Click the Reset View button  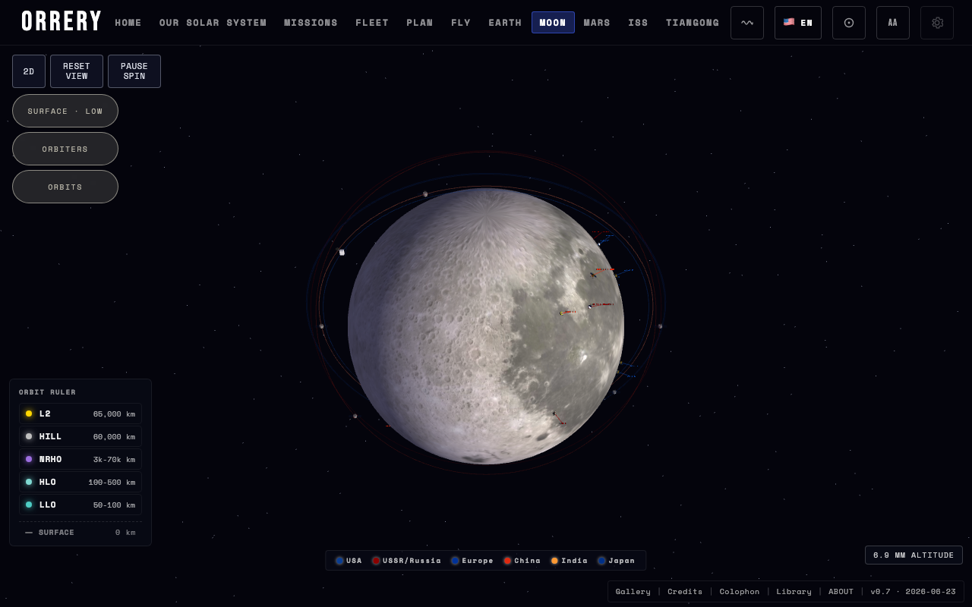point(77,71)
